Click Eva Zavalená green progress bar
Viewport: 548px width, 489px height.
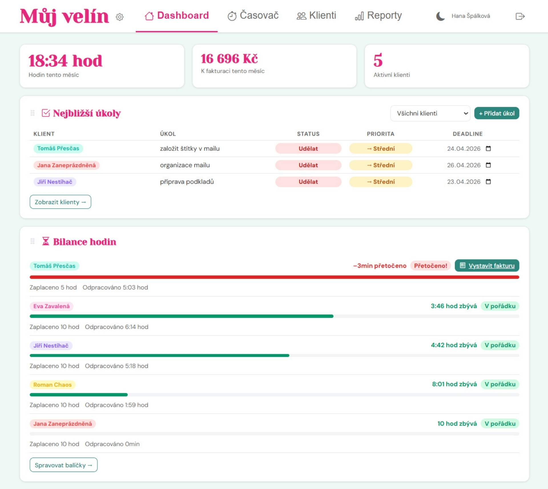pyautogui.click(x=181, y=316)
